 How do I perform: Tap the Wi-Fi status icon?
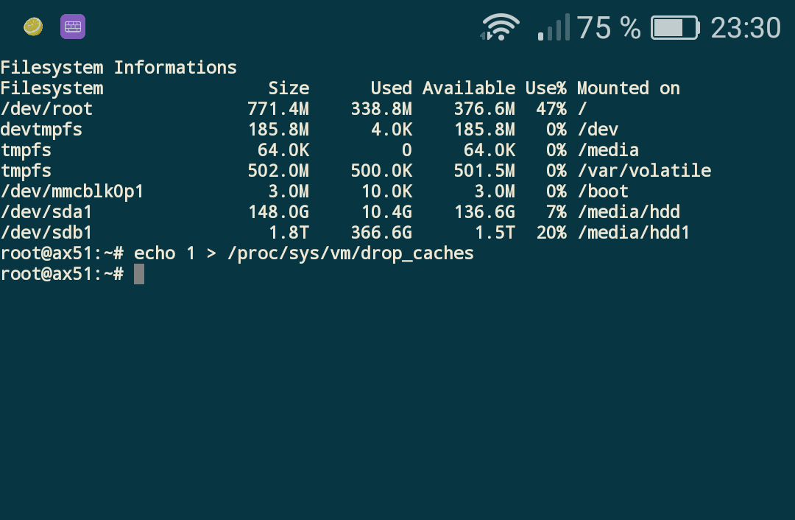point(500,27)
